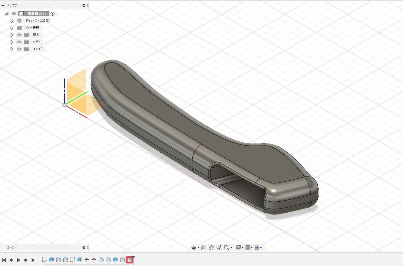The image size is (403, 266).
Task: Open the Grid and Snaps dropdown arrow
Action: click(252, 248)
